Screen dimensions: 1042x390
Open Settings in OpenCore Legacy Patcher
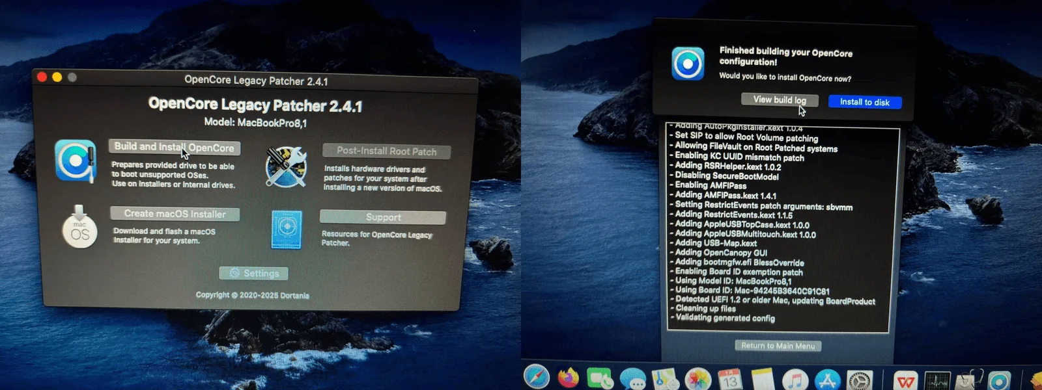[254, 273]
